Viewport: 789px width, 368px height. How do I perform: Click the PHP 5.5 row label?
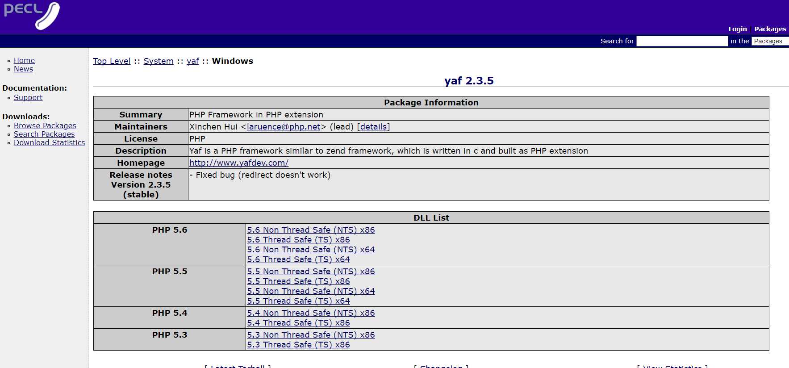coord(170,272)
